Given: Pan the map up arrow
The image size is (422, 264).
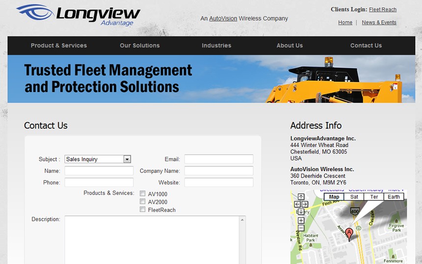Looking at the screenshot, I should coord(301,197).
